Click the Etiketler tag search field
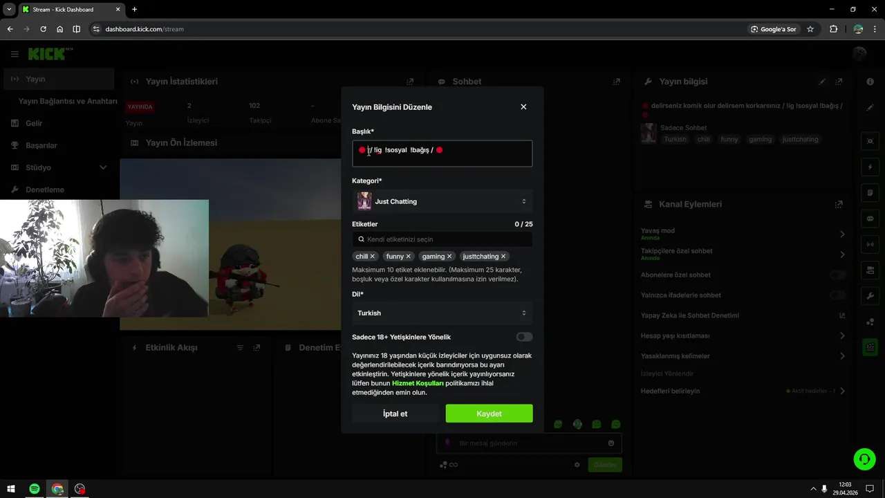This screenshot has width=885, height=498. pyautogui.click(x=442, y=239)
